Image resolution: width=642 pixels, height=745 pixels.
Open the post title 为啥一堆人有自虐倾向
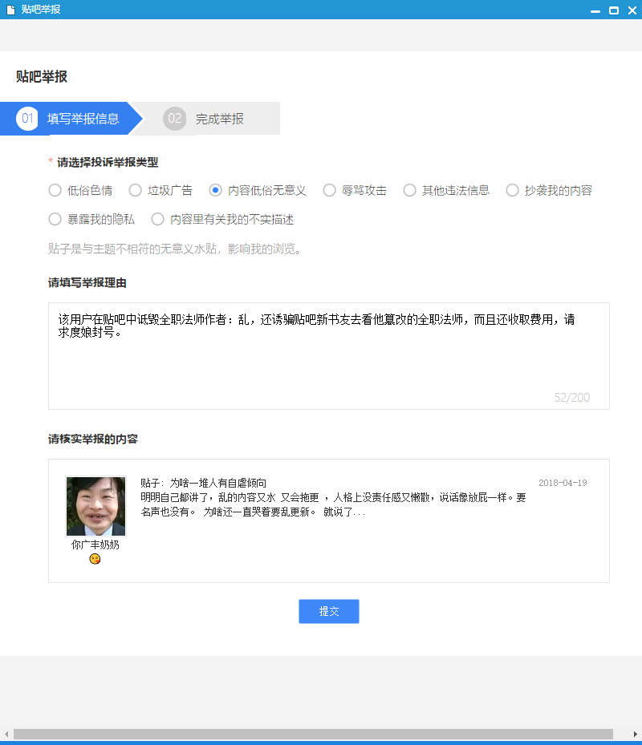218,484
